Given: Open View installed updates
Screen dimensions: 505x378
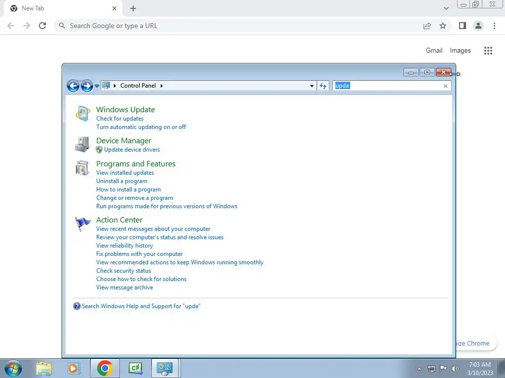Looking at the screenshot, I should (x=125, y=173).
